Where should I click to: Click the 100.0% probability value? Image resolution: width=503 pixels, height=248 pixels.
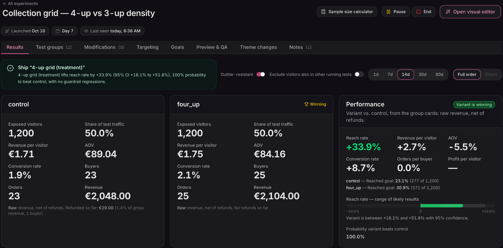[x=355, y=237]
